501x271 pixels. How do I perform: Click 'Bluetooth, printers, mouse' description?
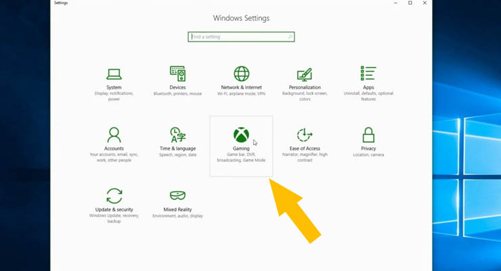pyautogui.click(x=177, y=93)
